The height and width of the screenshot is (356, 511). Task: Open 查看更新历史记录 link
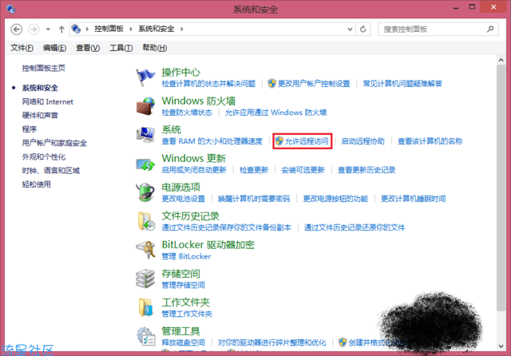[366, 170]
